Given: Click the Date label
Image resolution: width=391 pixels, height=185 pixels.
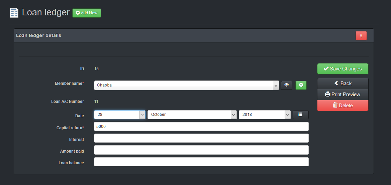Looking at the screenshot, I should 80,116.
